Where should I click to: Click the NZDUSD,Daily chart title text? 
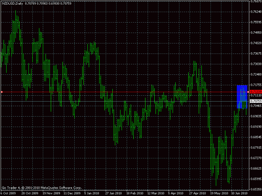[12, 3]
